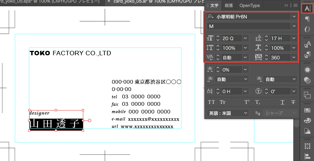Image resolution: width=314 pixels, height=161 pixels.
Task: Expand the tracking dropdown showing 360
Action: pyautogui.click(x=294, y=57)
